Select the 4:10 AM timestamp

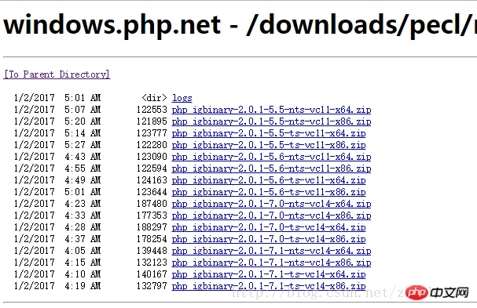83,274
